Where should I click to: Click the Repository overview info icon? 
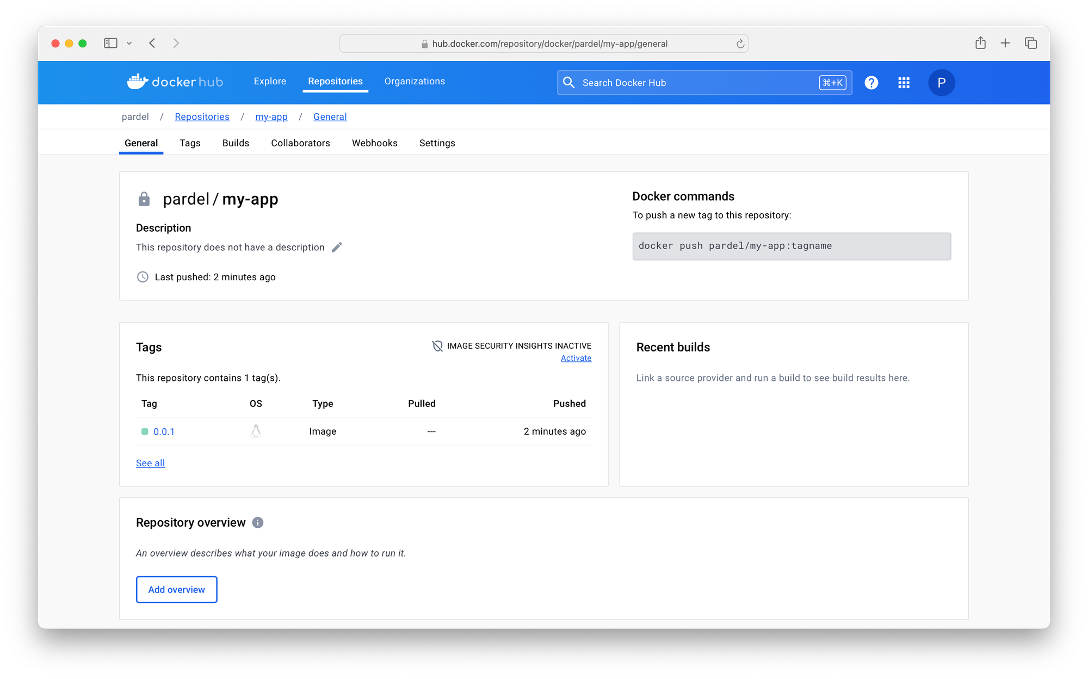pos(258,523)
